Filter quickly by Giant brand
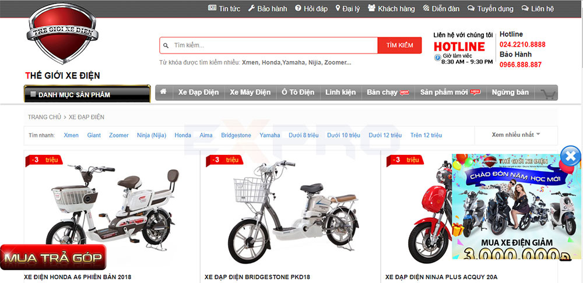Screen dimensions: 583x283 coord(94,135)
